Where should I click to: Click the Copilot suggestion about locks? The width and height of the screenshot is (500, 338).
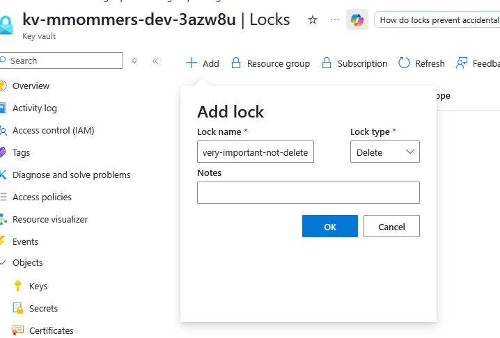(x=437, y=20)
